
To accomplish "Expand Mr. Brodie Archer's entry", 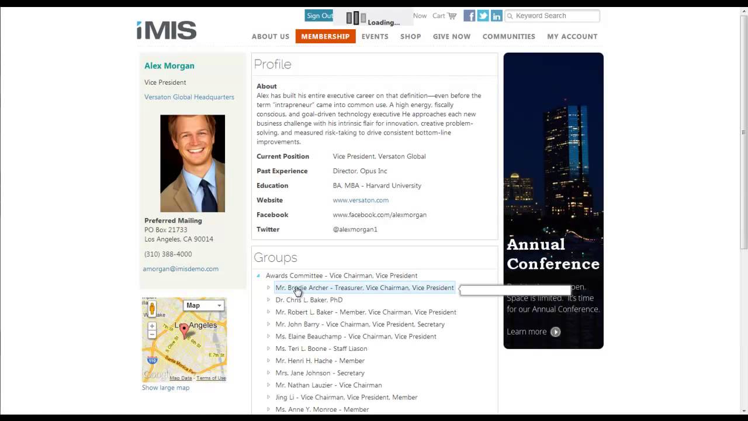I will [268, 288].
